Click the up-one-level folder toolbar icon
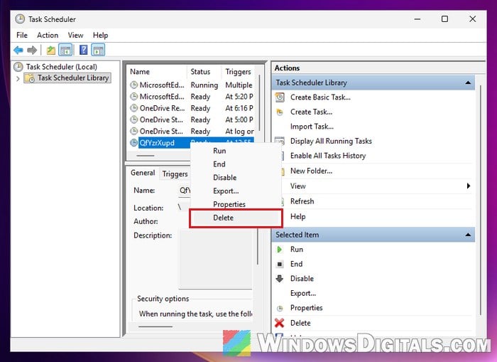The height and width of the screenshot is (362, 497). click(50, 50)
